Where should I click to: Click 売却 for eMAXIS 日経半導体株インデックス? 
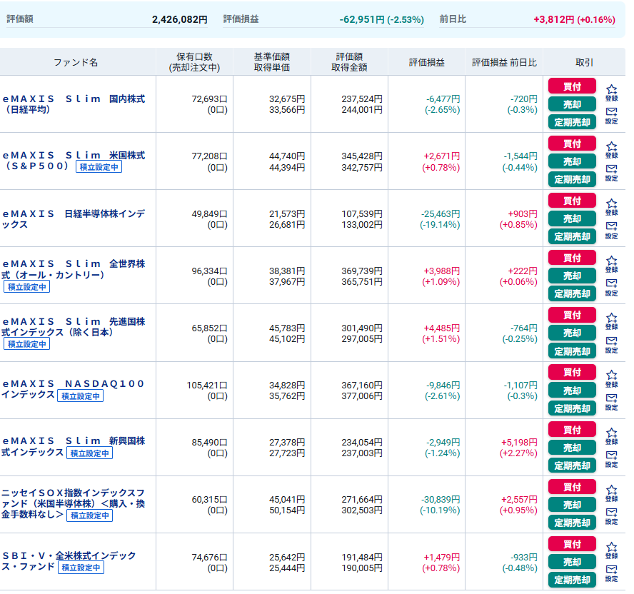pyautogui.click(x=572, y=218)
